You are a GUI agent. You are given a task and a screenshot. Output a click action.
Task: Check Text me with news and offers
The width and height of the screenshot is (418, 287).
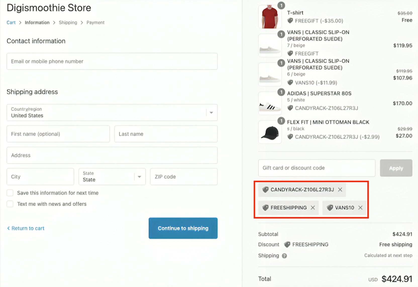[x=10, y=204]
